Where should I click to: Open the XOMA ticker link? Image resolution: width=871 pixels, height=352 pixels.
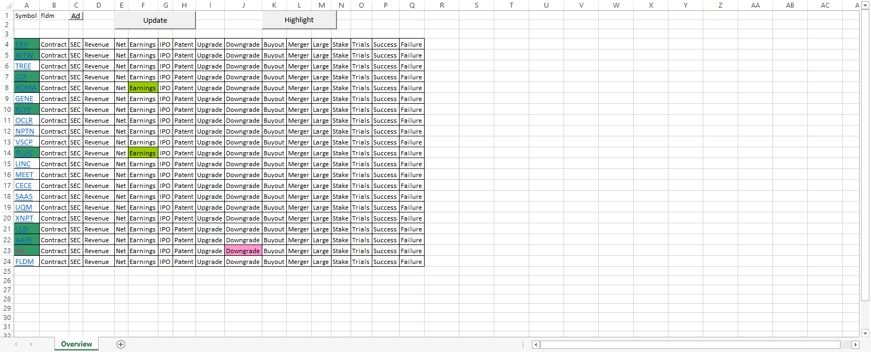pyautogui.click(x=26, y=88)
